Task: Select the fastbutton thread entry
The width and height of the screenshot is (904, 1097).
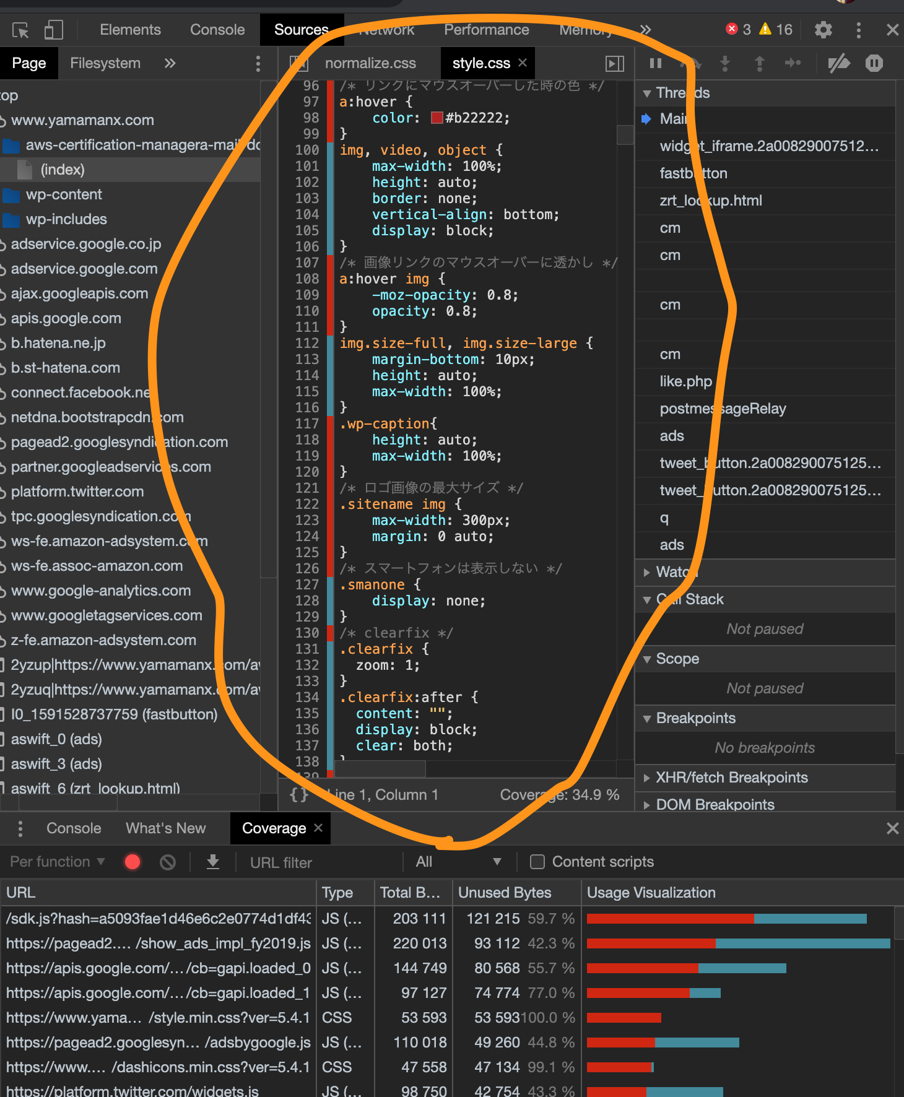Action: [765, 173]
